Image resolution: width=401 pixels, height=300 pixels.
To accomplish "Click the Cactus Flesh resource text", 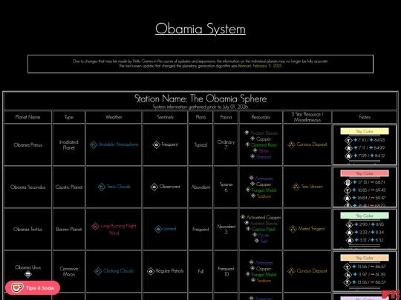I will coord(264,229).
